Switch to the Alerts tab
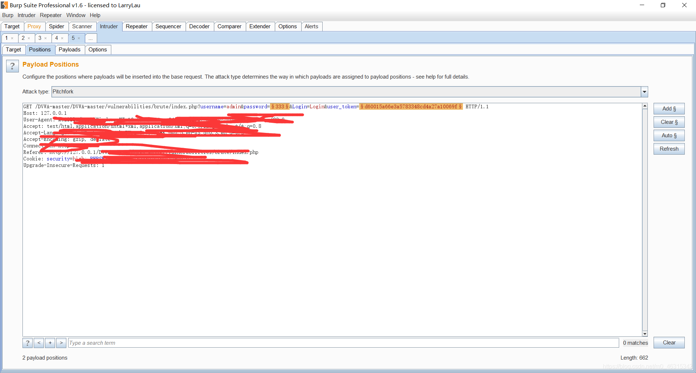The height and width of the screenshot is (373, 696). click(x=311, y=26)
